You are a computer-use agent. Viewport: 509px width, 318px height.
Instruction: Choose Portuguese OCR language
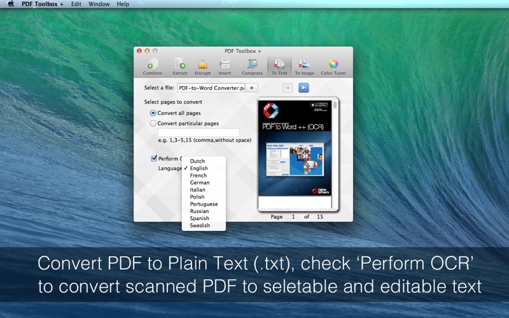click(x=204, y=204)
